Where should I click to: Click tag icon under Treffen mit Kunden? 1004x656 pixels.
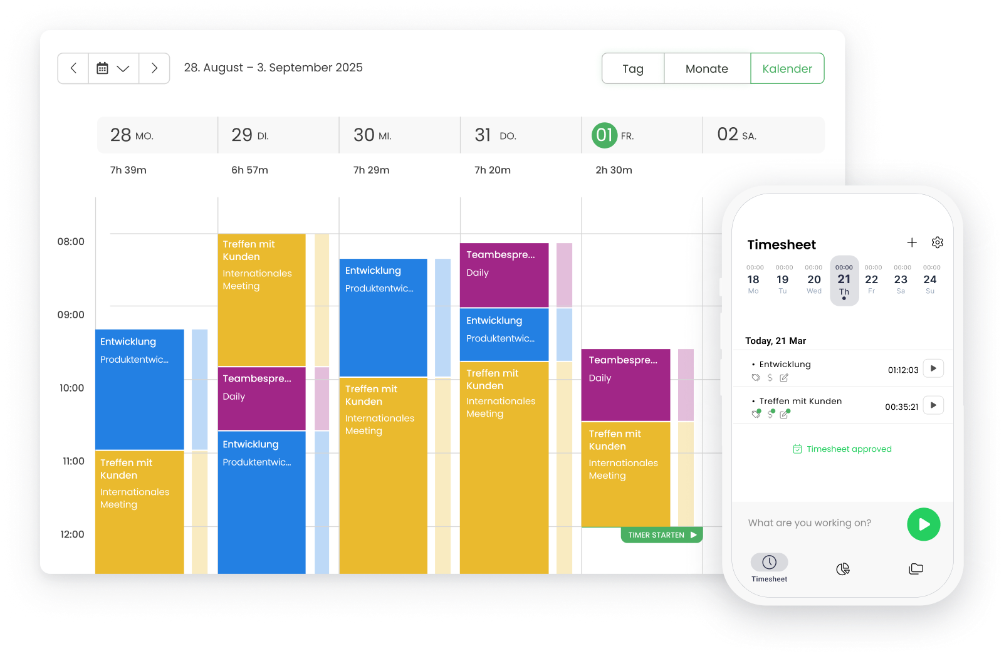point(756,414)
